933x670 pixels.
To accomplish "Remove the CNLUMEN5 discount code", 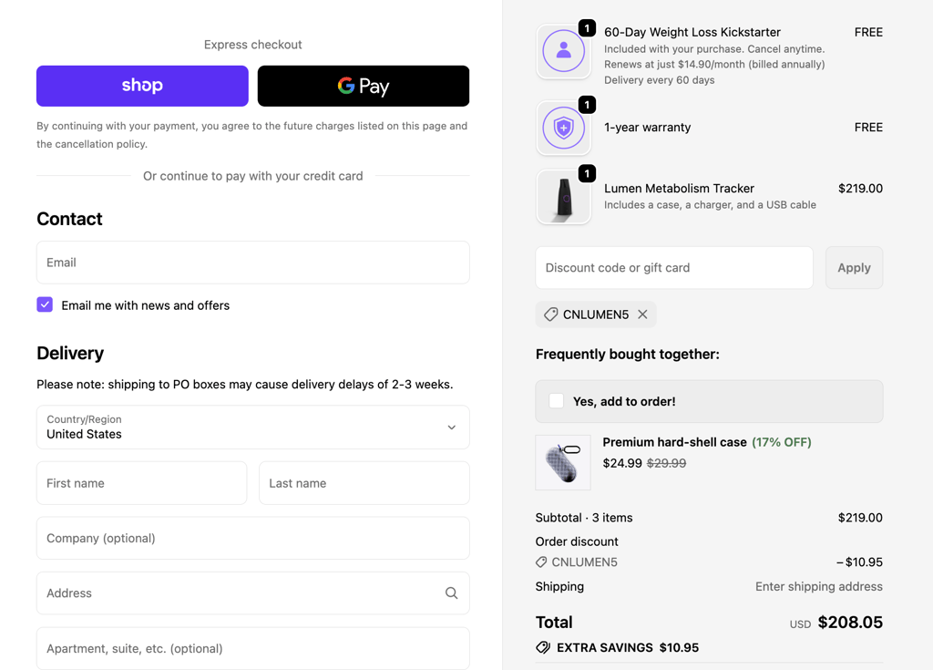I will pos(642,314).
